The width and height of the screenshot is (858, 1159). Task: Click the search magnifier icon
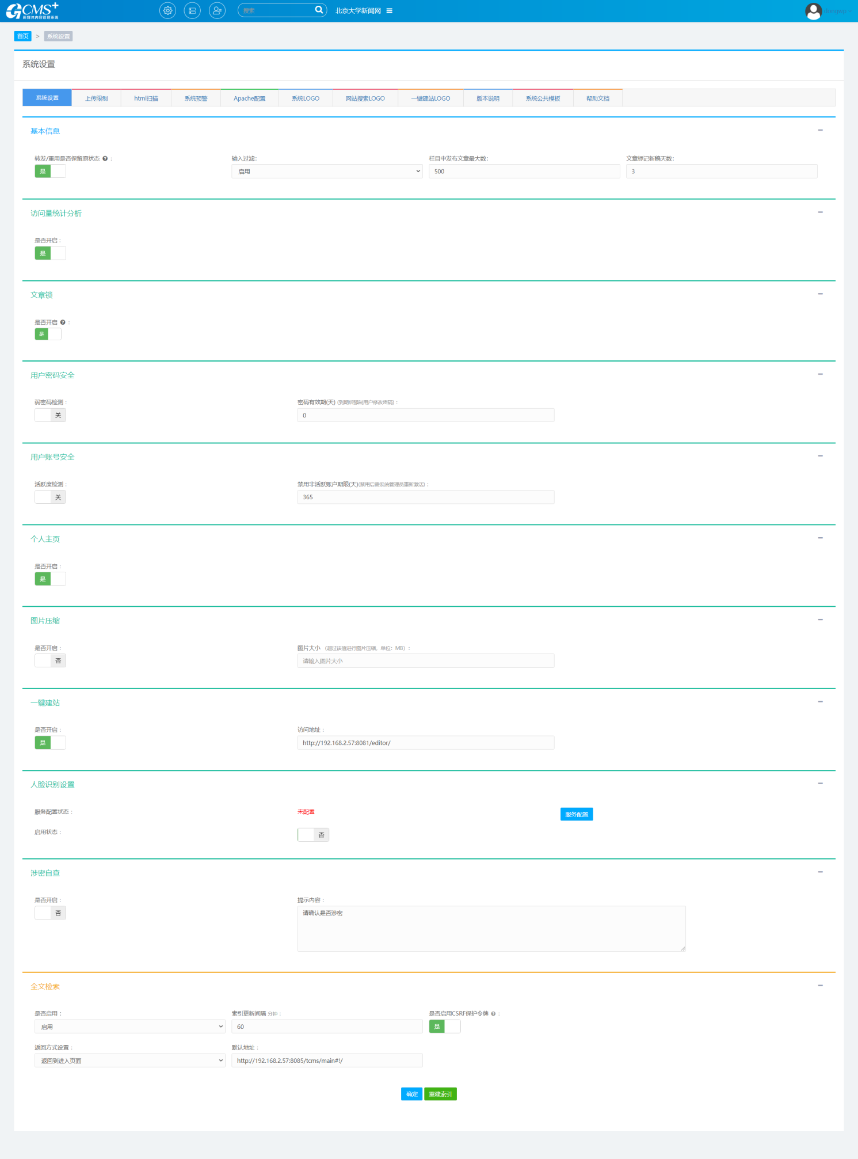pyautogui.click(x=319, y=10)
